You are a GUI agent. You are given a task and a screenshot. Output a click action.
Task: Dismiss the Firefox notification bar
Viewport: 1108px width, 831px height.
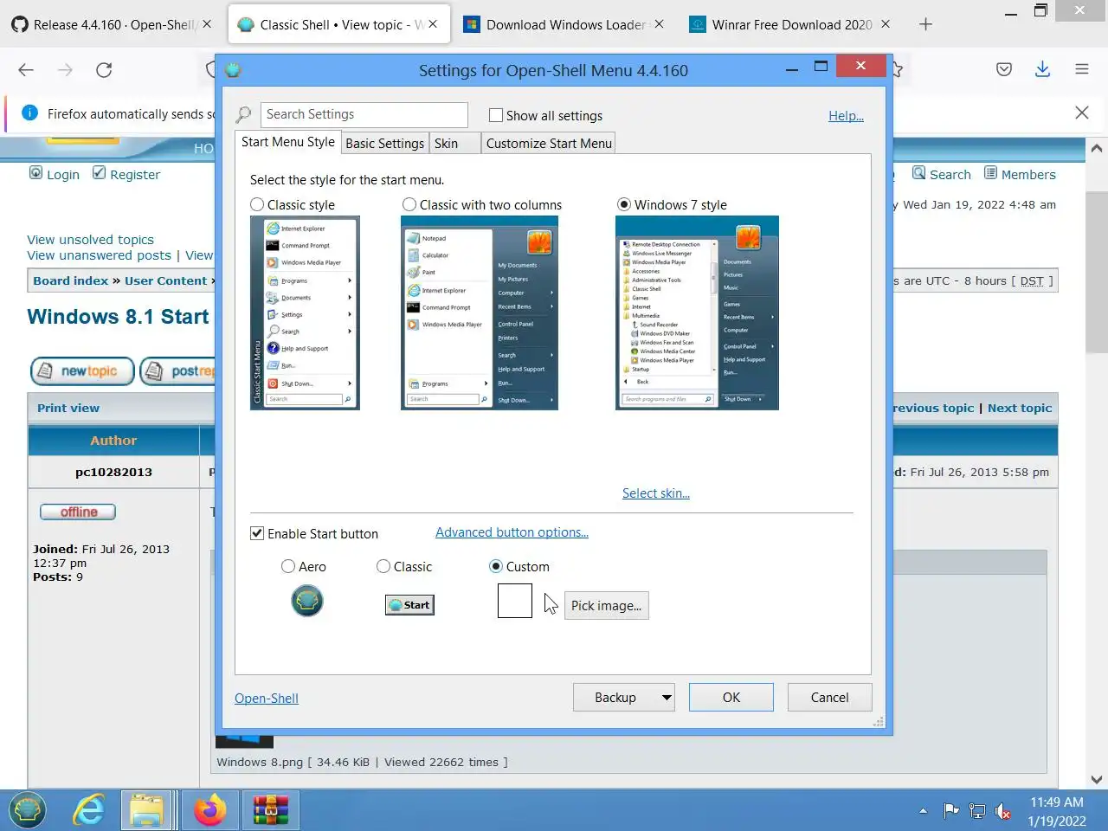[1081, 113]
